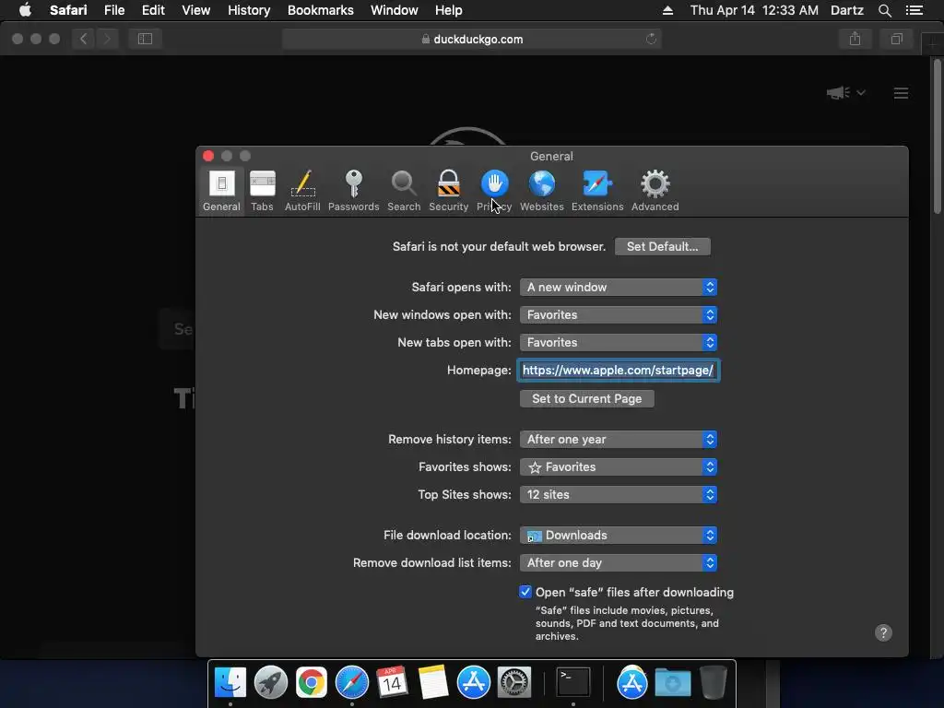
Task: Open the Window menu
Action: click(394, 10)
